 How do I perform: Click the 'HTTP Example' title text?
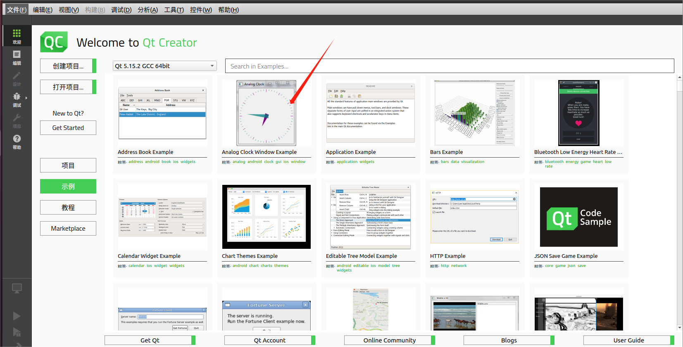click(447, 256)
